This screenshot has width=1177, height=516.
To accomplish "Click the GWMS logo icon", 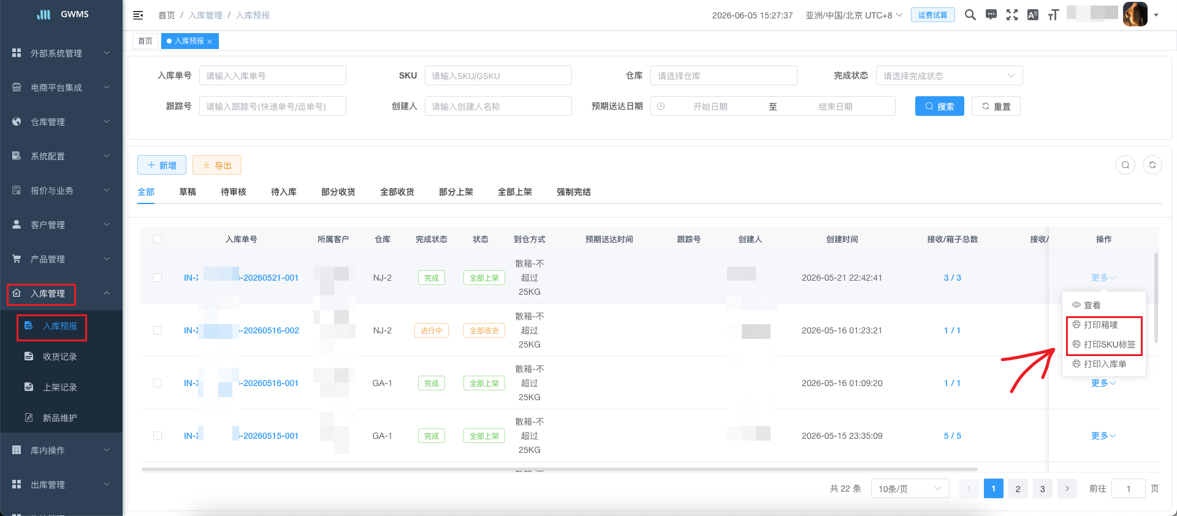I will point(44,14).
